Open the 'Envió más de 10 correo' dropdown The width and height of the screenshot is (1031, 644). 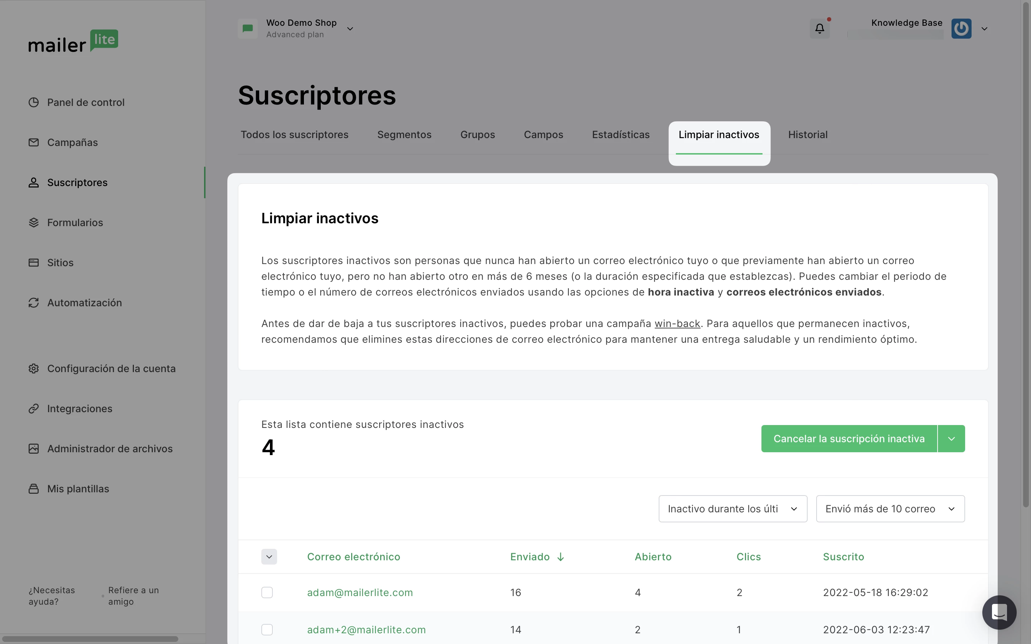(890, 508)
